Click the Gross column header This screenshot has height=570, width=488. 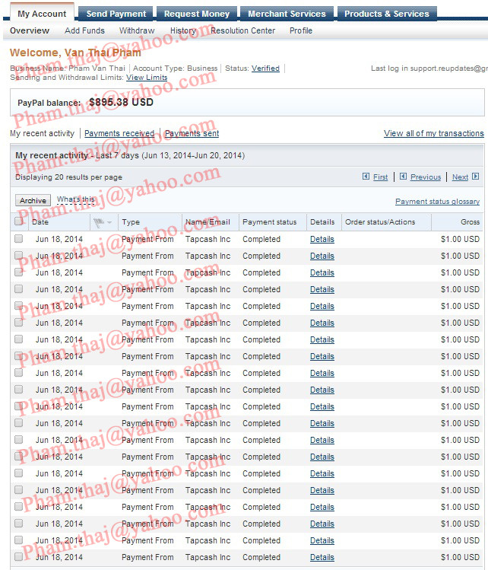point(471,221)
